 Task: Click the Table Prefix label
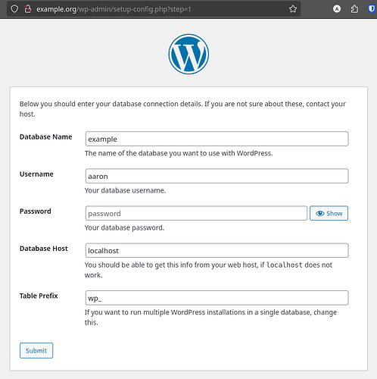[x=39, y=296]
